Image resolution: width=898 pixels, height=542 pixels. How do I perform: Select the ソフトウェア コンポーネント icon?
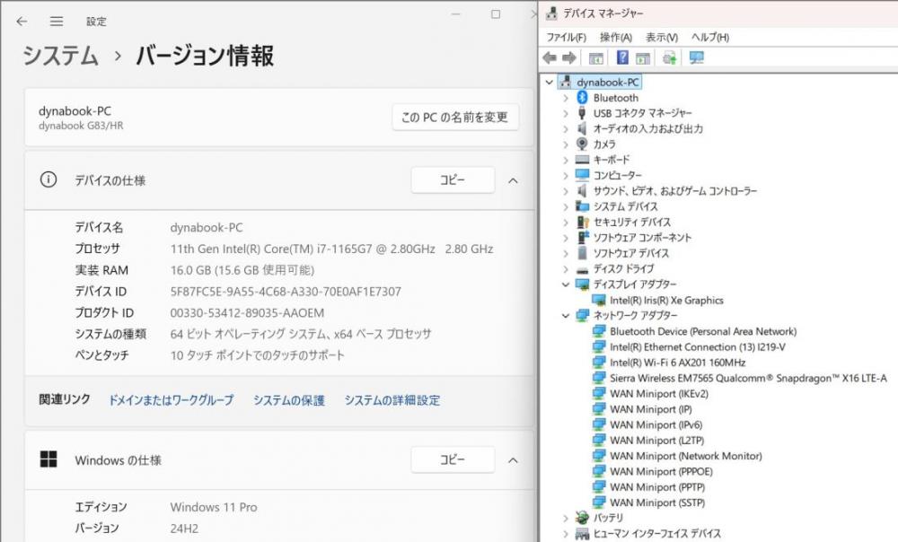(583, 238)
